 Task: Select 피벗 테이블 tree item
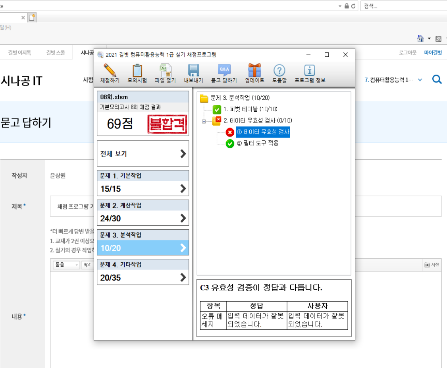click(x=250, y=109)
